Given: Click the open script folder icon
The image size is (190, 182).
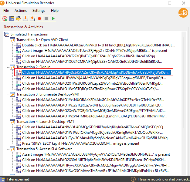Looking at the screenshot, I should click(12, 19).
